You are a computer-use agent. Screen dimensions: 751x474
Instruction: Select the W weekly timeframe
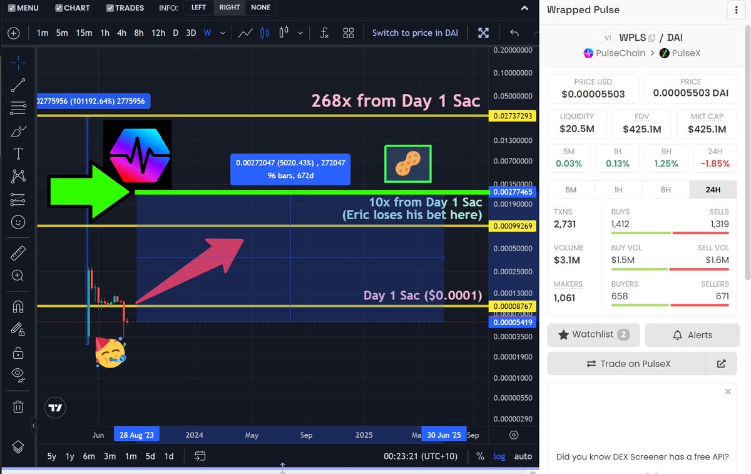pyautogui.click(x=207, y=33)
